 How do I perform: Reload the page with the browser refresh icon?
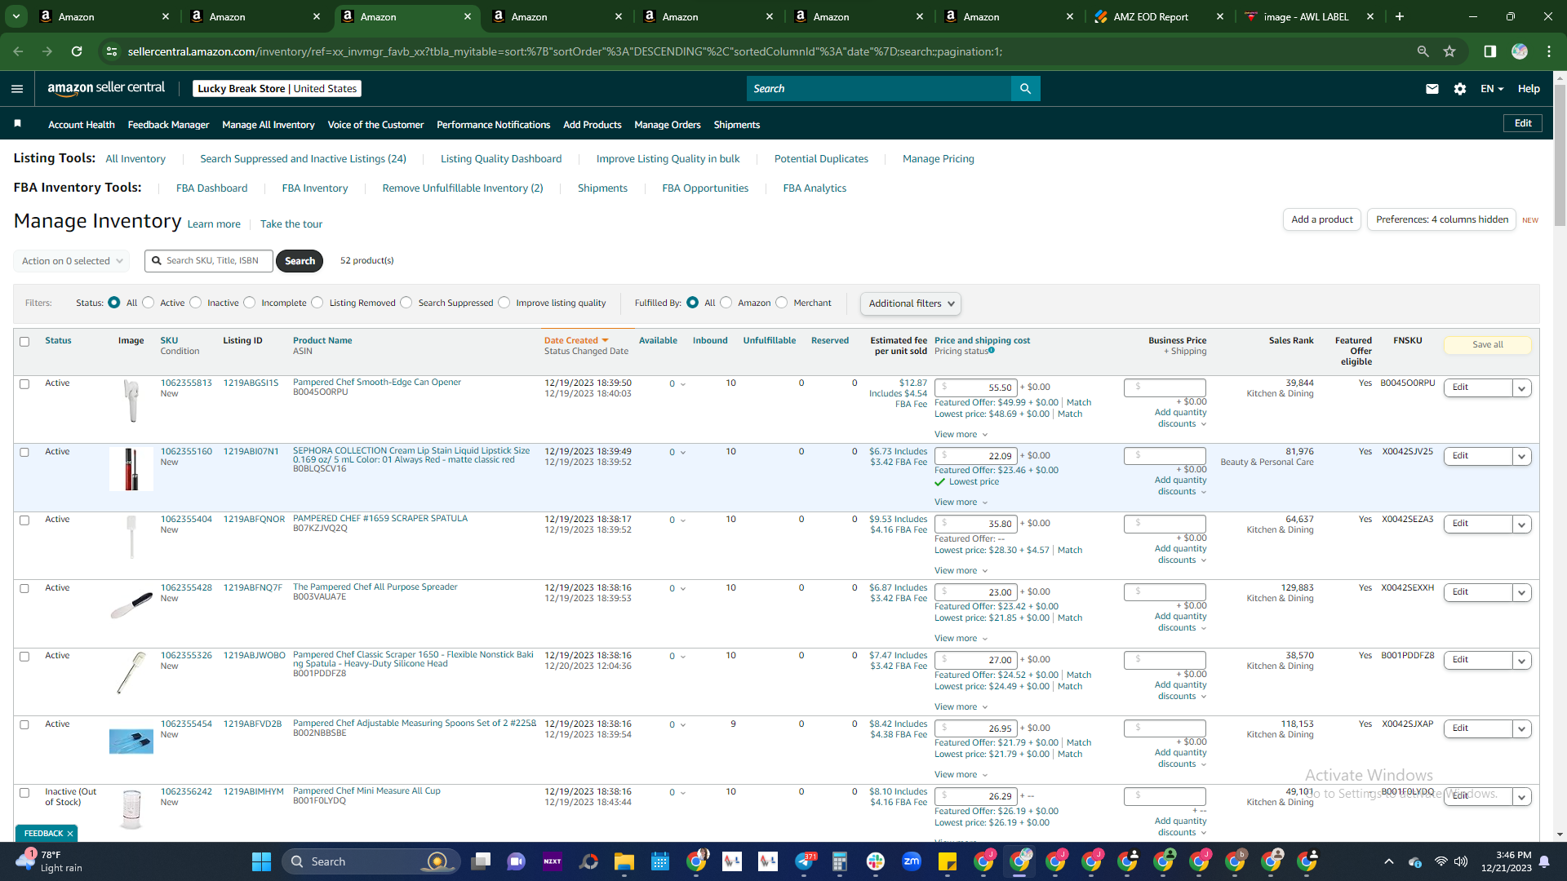(77, 51)
